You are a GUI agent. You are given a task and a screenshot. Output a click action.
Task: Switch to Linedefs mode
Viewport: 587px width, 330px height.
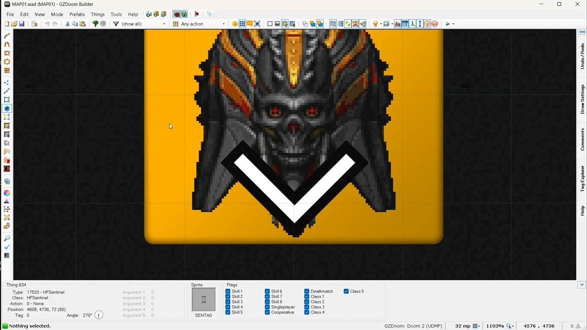pos(6,91)
